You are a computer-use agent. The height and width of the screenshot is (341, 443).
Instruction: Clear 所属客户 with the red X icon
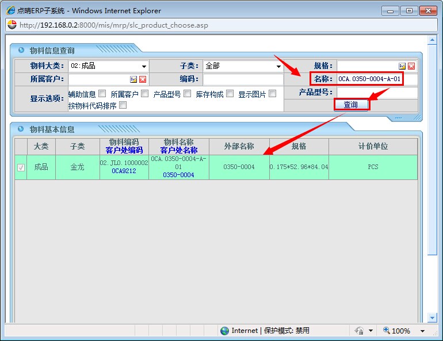click(142, 79)
